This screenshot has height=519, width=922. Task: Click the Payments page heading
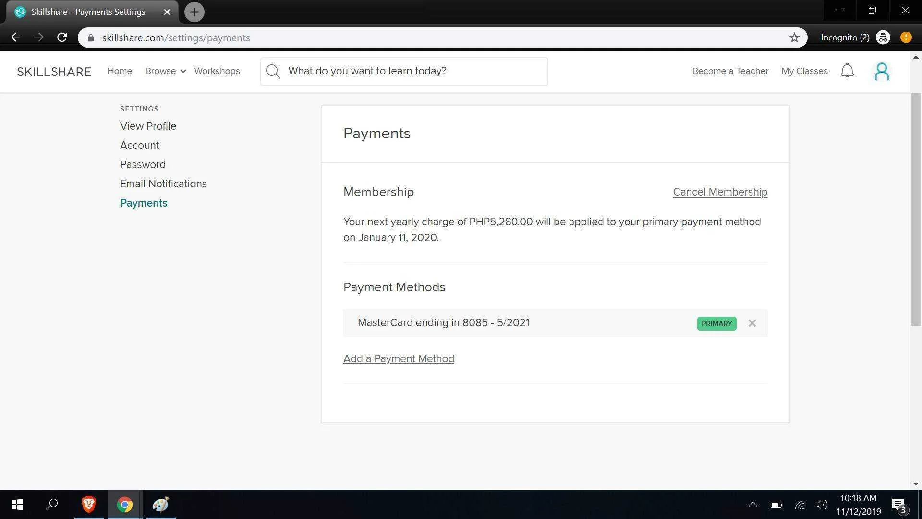point(377,134)
